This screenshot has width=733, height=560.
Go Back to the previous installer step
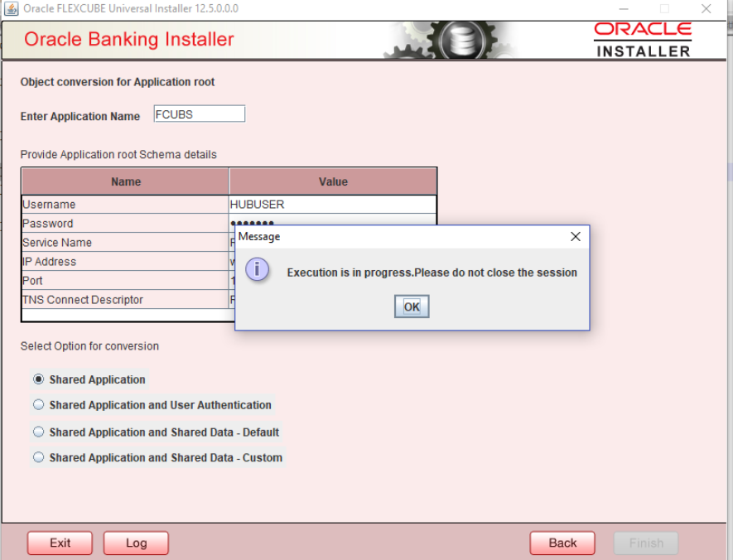(562, 543)
